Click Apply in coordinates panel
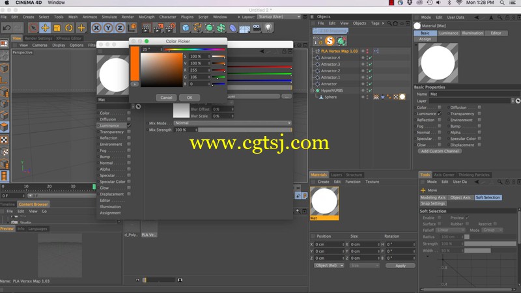Screen dimensions: 521x293 401,266
